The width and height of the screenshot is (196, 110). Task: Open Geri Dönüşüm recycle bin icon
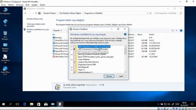[5, 35]
